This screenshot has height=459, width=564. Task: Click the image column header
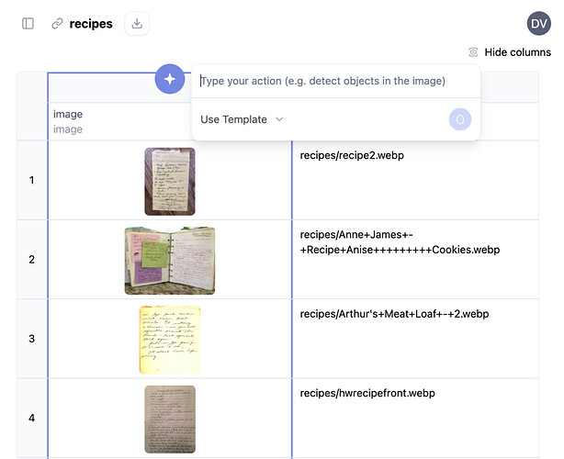click(68, 121)
